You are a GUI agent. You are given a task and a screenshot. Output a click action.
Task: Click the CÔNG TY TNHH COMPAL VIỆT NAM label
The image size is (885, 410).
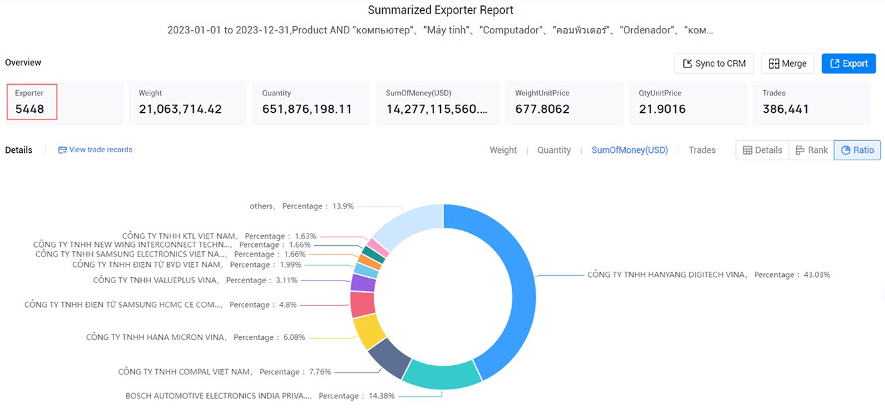pos(224,371)
